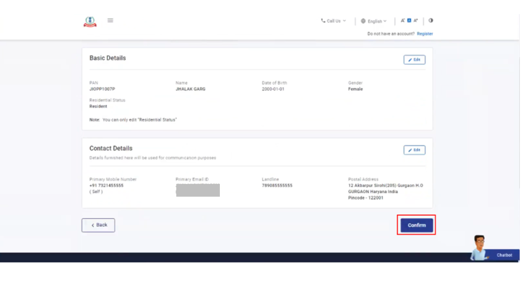Click the Contact Details heading

coord(111,148)
